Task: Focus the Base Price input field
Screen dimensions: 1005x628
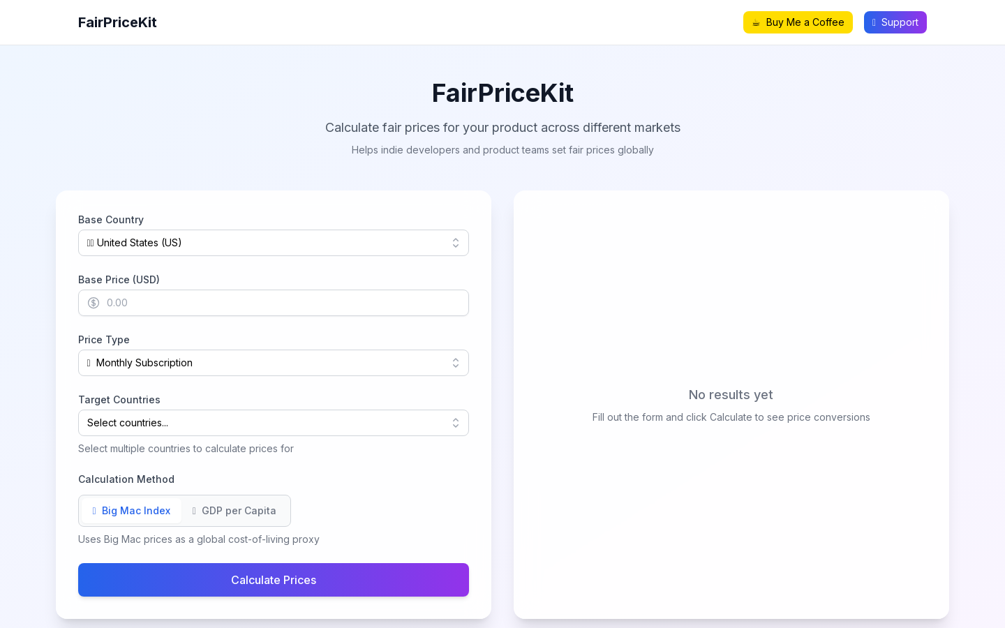Action: pyautogui.click(x=274, y=303)
